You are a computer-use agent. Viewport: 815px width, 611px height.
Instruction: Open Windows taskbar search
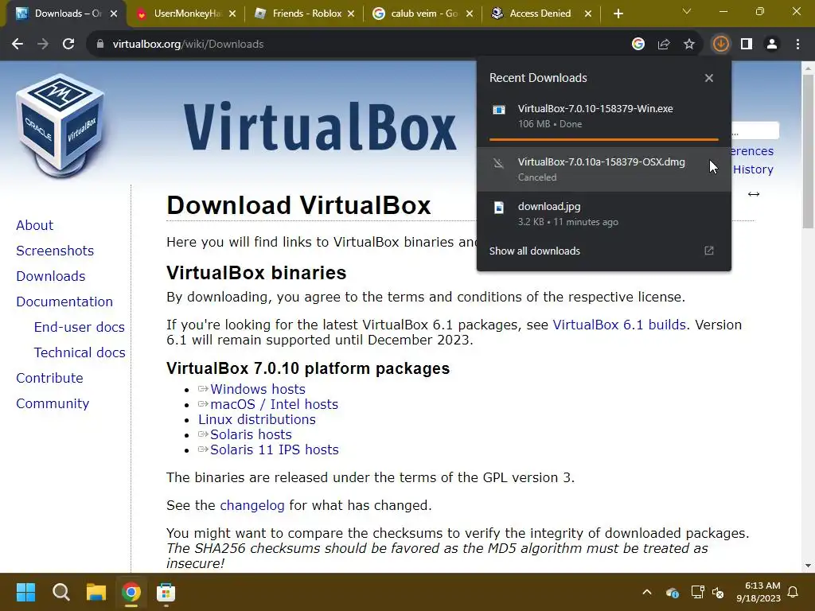click(x=60, y=592)
